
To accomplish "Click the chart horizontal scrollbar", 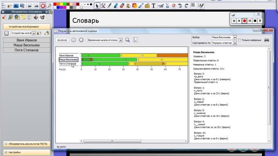I will [112, 141].
